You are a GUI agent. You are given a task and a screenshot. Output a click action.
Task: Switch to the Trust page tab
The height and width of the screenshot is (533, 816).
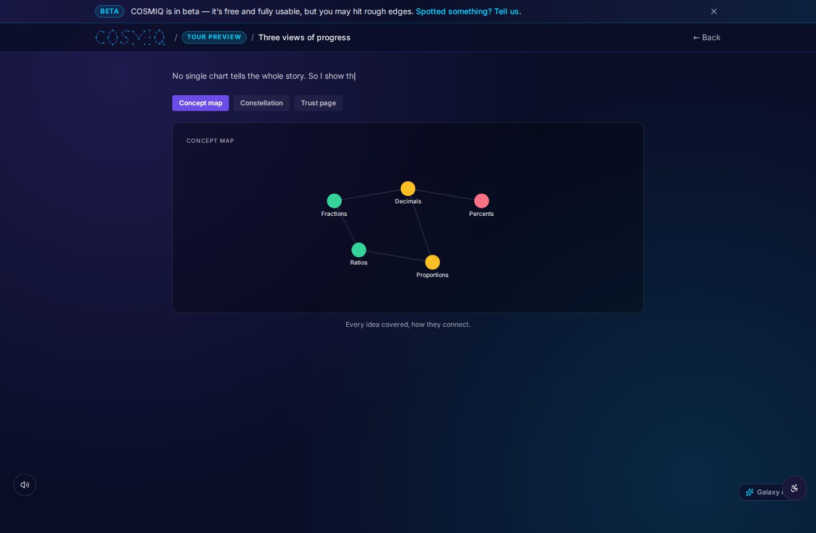click(x=318, y=103)
